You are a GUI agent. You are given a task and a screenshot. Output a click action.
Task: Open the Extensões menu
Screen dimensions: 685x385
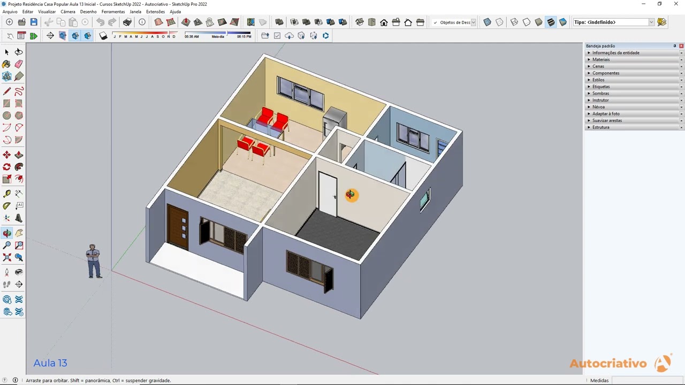155,12
